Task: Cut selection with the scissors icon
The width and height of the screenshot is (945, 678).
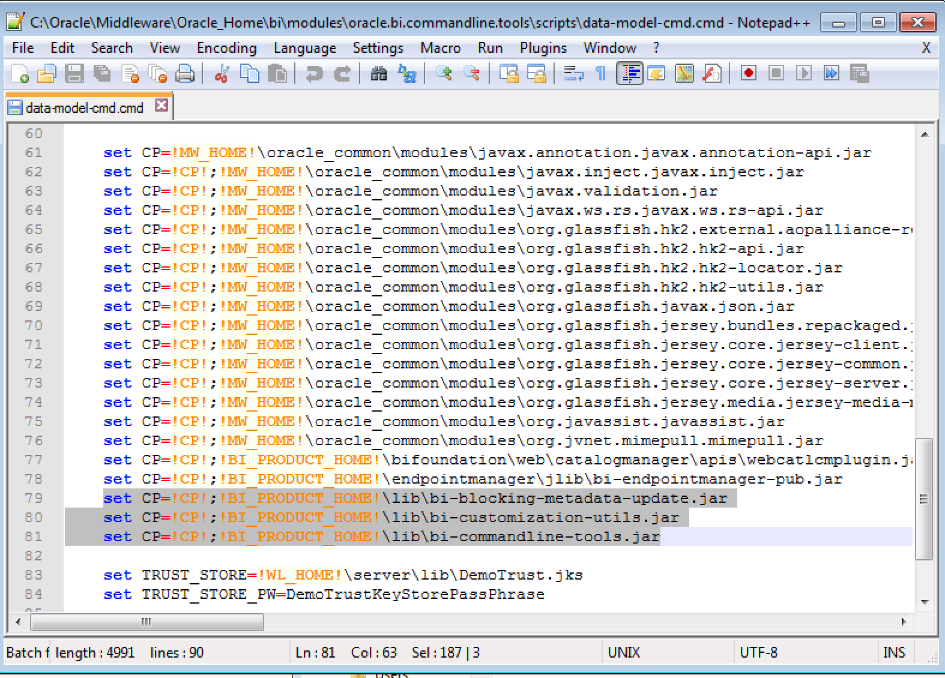Action: click(x=222, y=74)
